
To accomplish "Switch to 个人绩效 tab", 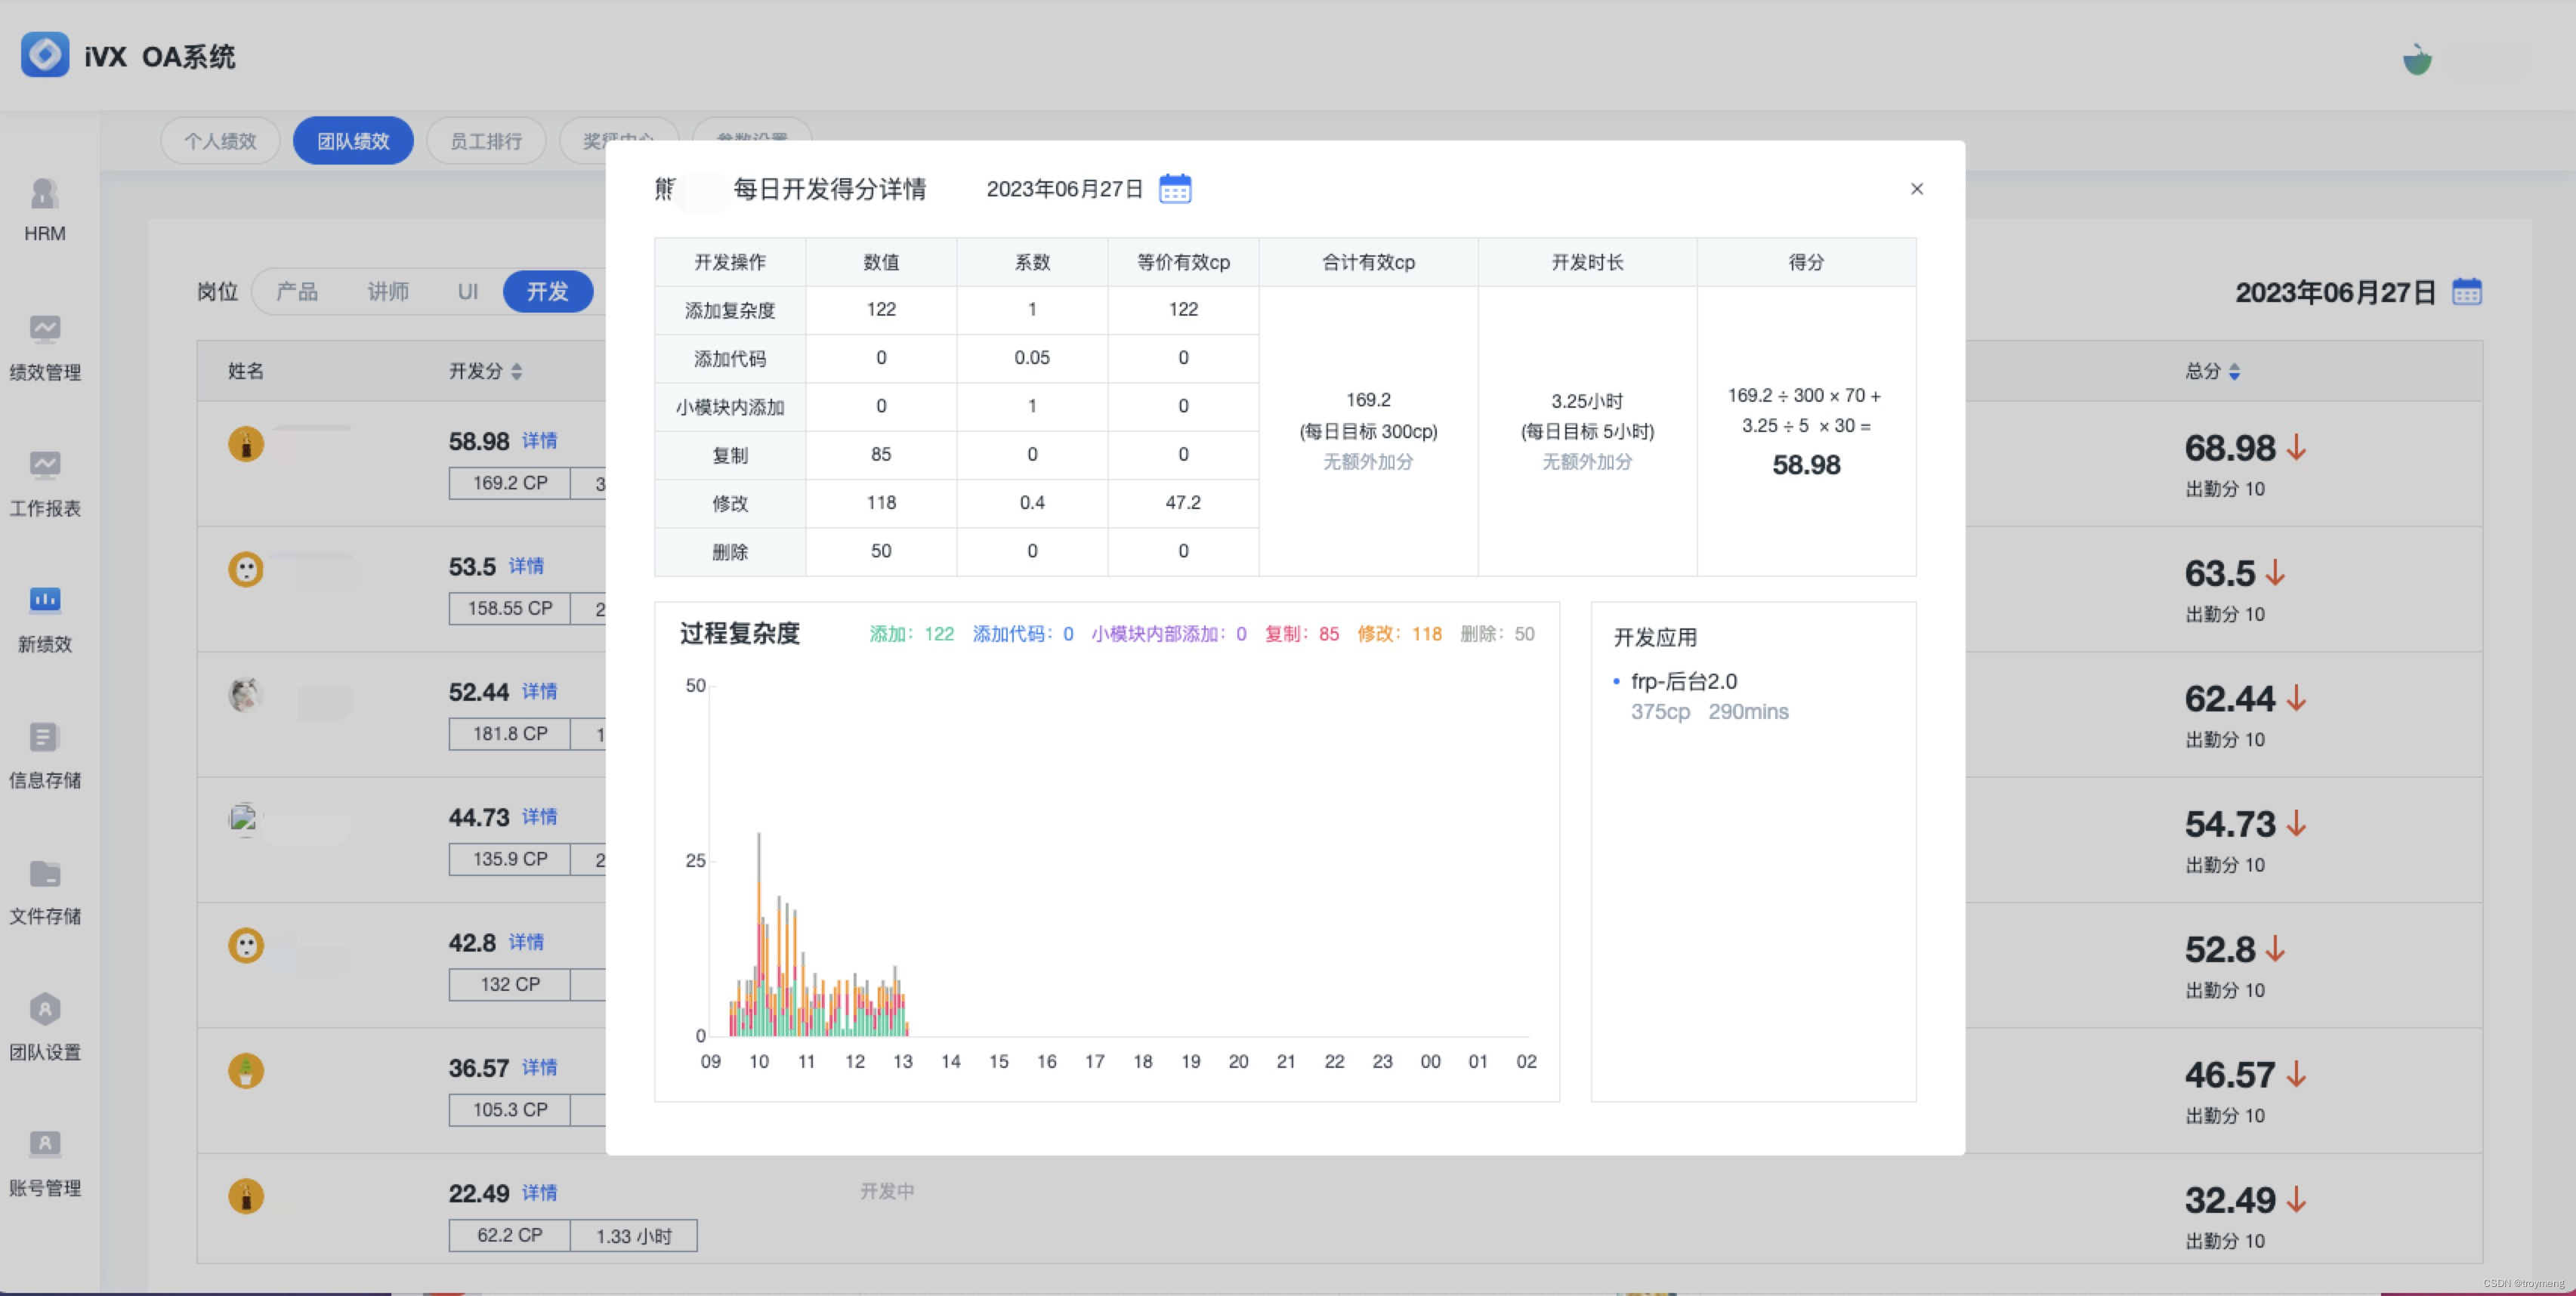I will [220, 141].
